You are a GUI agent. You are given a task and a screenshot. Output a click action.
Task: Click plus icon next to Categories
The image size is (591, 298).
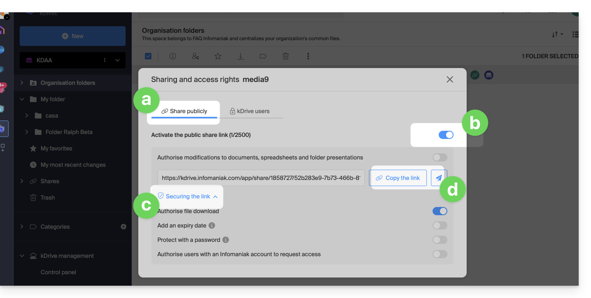[x=124, y=227]
